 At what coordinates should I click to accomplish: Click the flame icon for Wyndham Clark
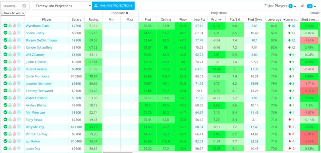14,26
